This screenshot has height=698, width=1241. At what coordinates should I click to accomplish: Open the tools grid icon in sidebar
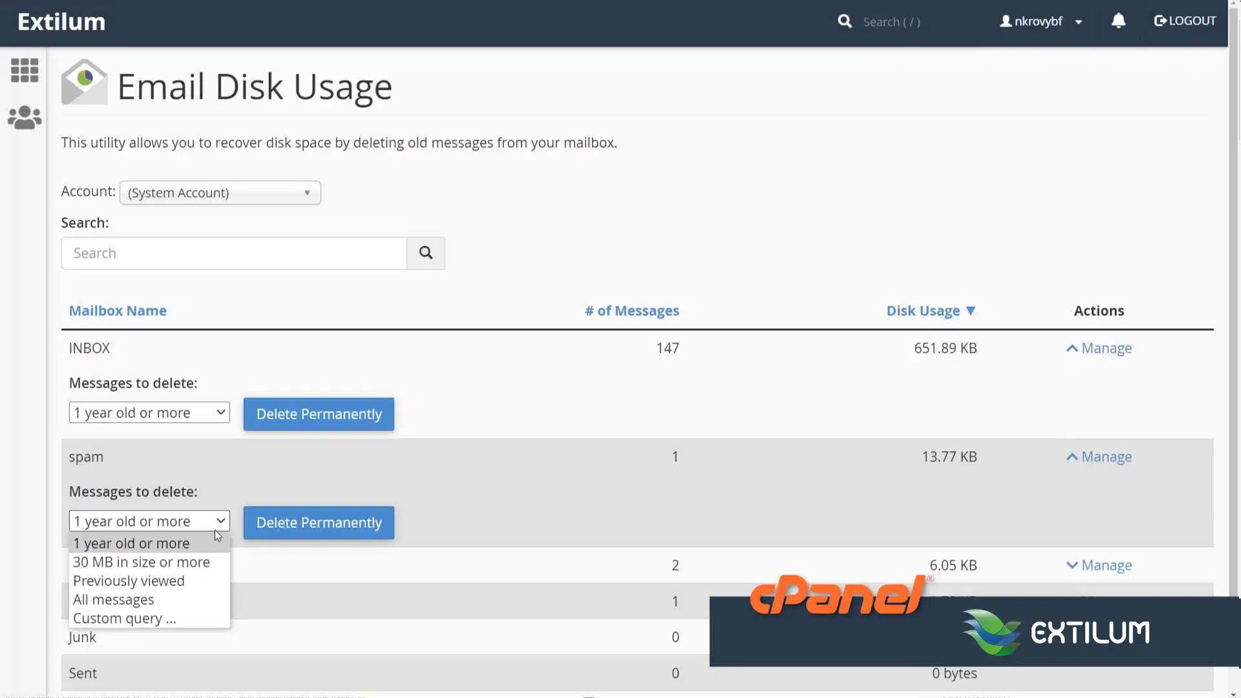coord(25,70)
